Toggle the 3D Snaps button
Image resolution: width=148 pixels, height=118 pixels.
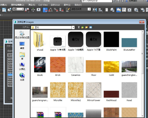[x=45, y=10]
